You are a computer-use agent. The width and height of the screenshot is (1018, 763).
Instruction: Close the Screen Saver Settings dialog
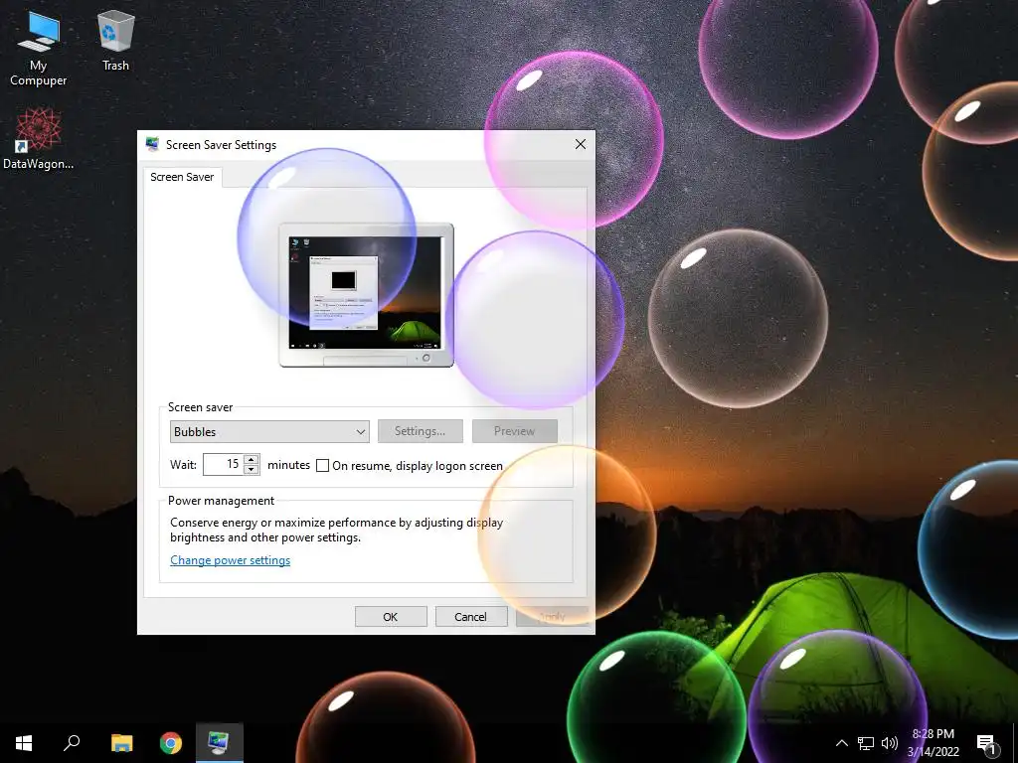pos(581,144)
